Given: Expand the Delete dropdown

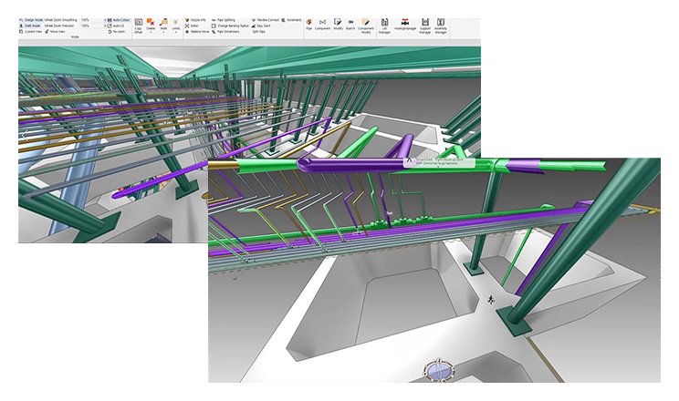Looking at the screenshot, I should 151,31.
